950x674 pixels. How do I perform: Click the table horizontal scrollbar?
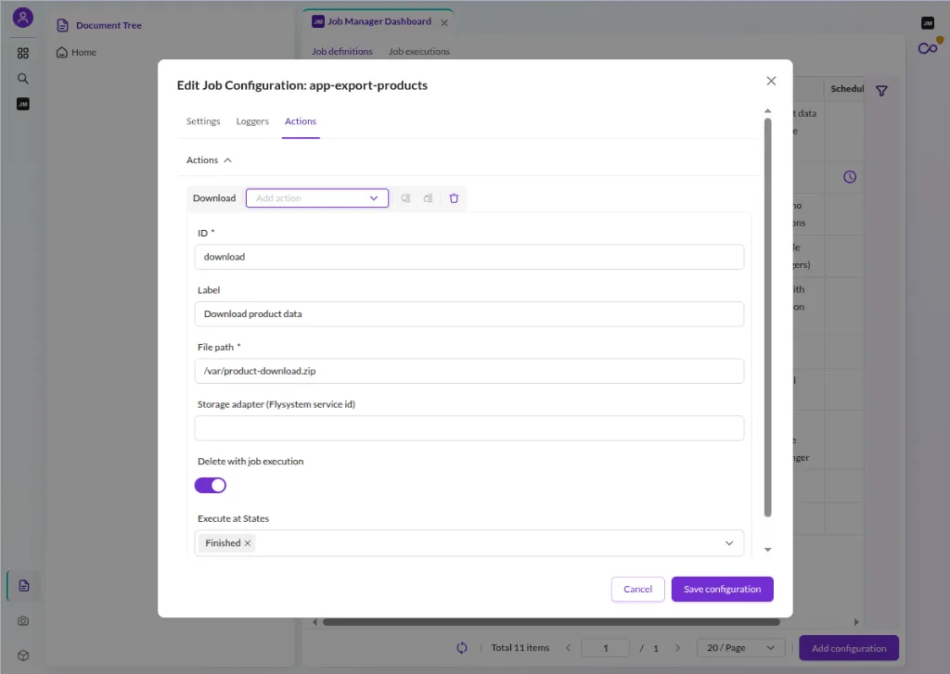point(551,622)
